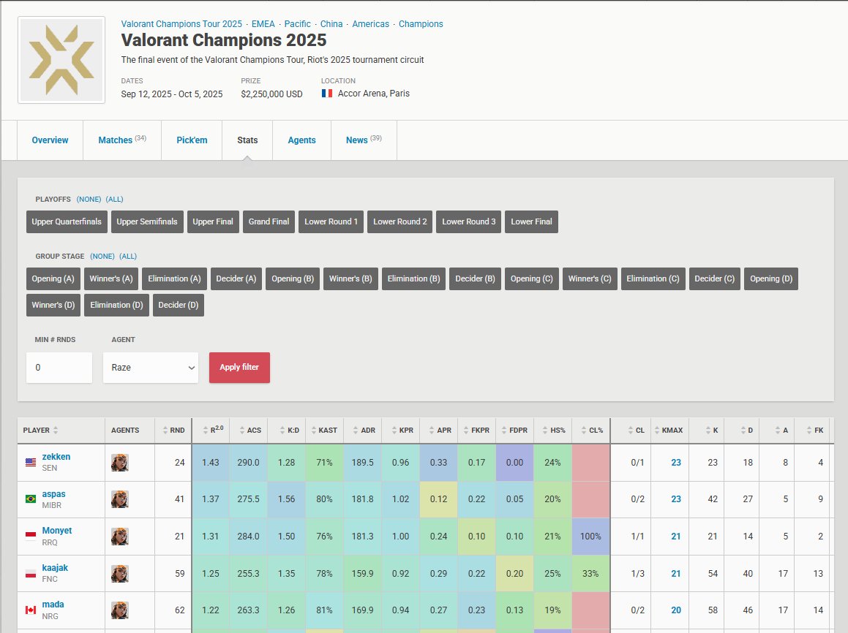Screen dimensions: 848x633
Task: Open the Pacific breadcrumb link
Action: click(x=298, y=24)
